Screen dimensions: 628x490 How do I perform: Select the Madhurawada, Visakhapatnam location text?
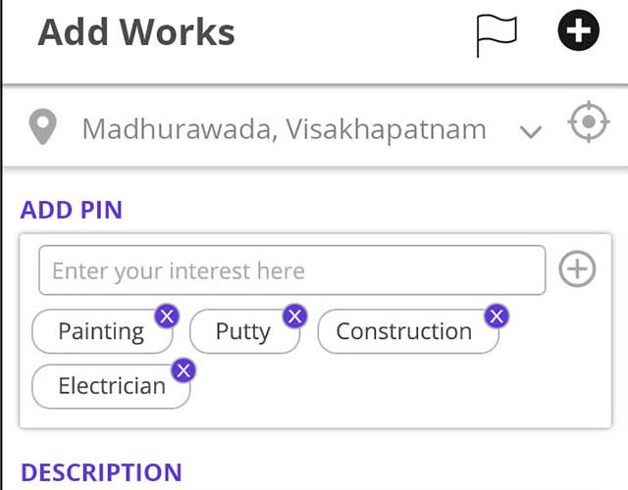pyautogui.click(x=284, y=128)
